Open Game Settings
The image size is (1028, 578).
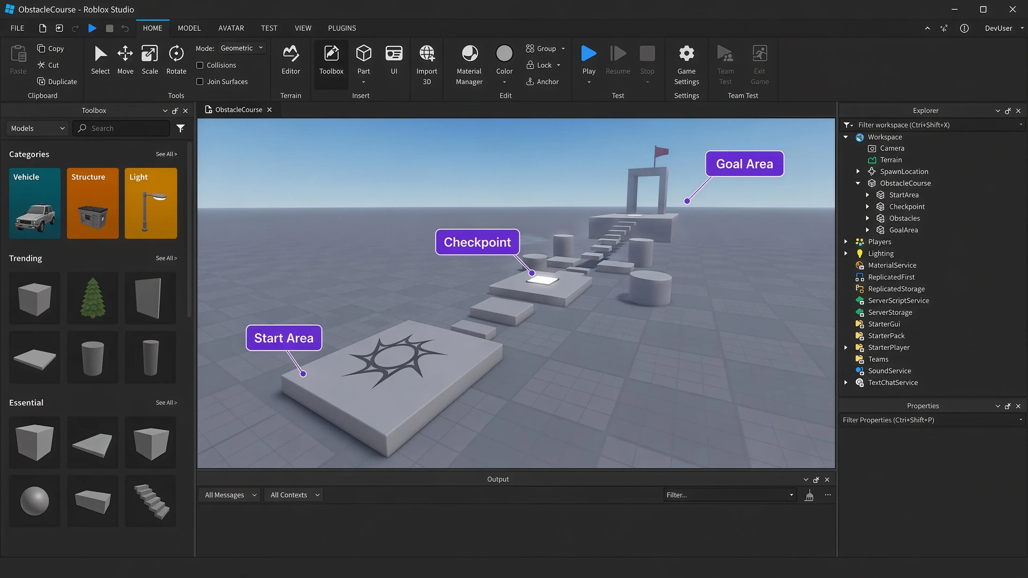point(686,64)
